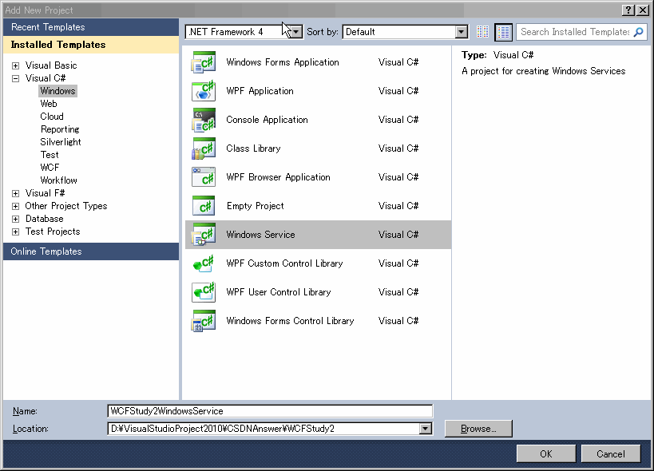Click the Console Application template icon

click(x=203, y=120)
